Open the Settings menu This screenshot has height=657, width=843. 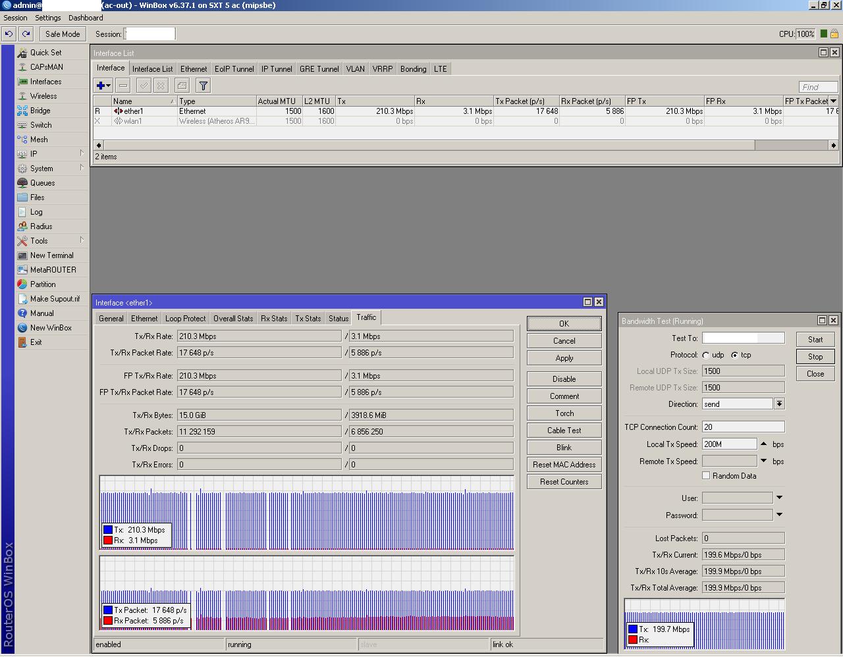[x=47, y=18]
